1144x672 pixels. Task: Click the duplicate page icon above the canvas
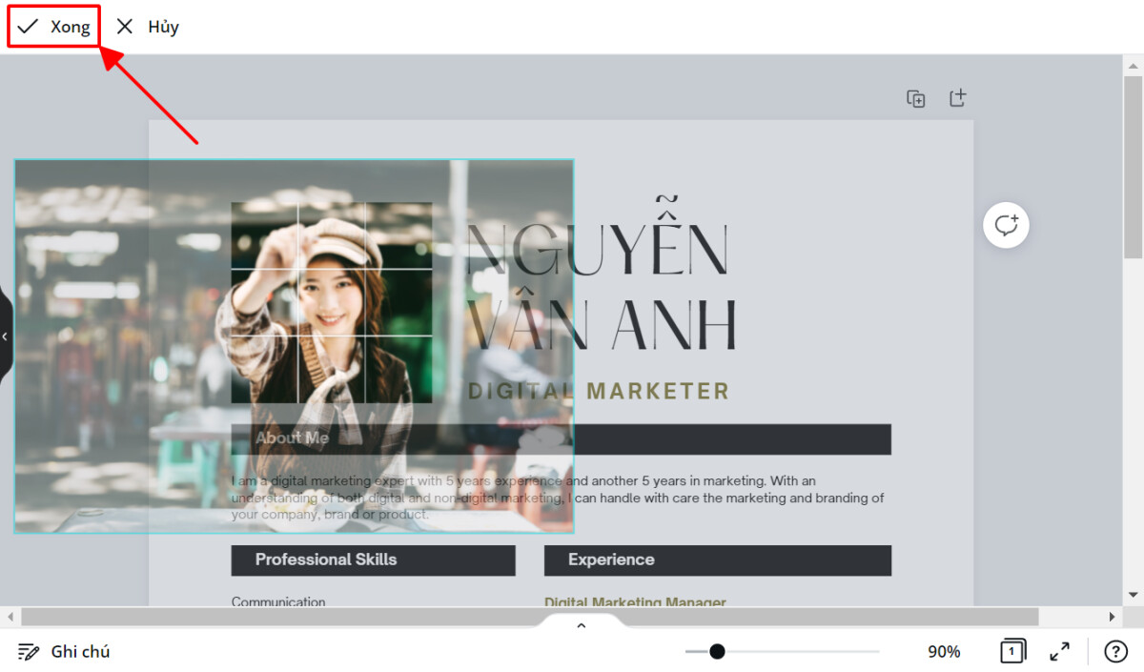[x=916, y=98]
